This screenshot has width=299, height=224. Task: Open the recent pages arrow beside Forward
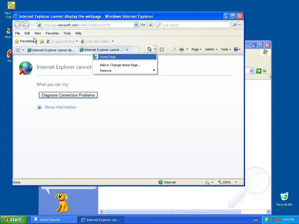(x=32, y=25)
